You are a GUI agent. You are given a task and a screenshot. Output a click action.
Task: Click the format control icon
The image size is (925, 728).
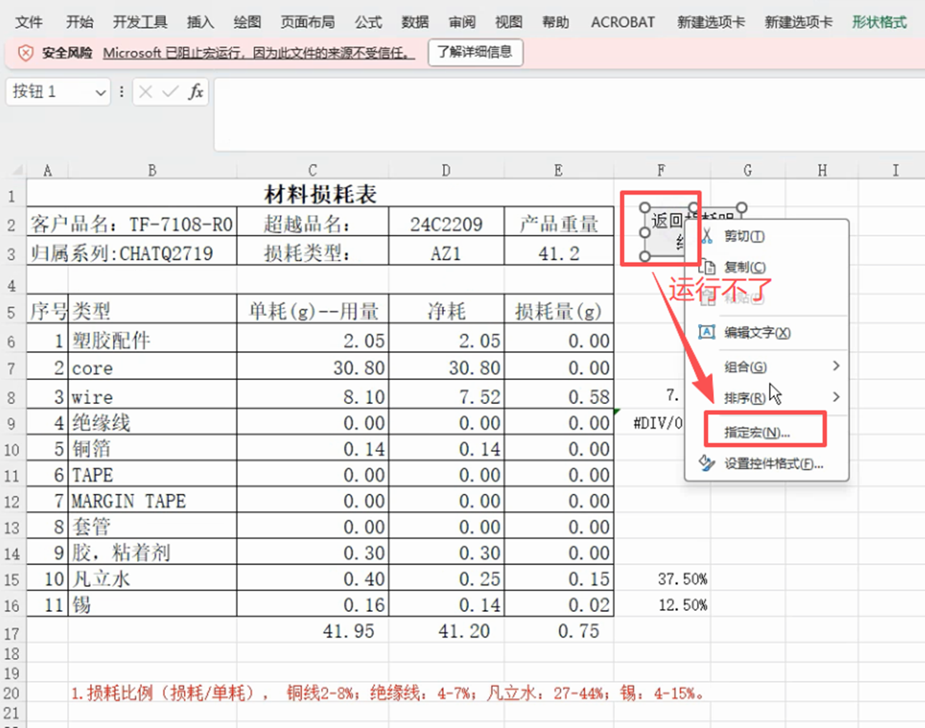[x=706, y=463]
